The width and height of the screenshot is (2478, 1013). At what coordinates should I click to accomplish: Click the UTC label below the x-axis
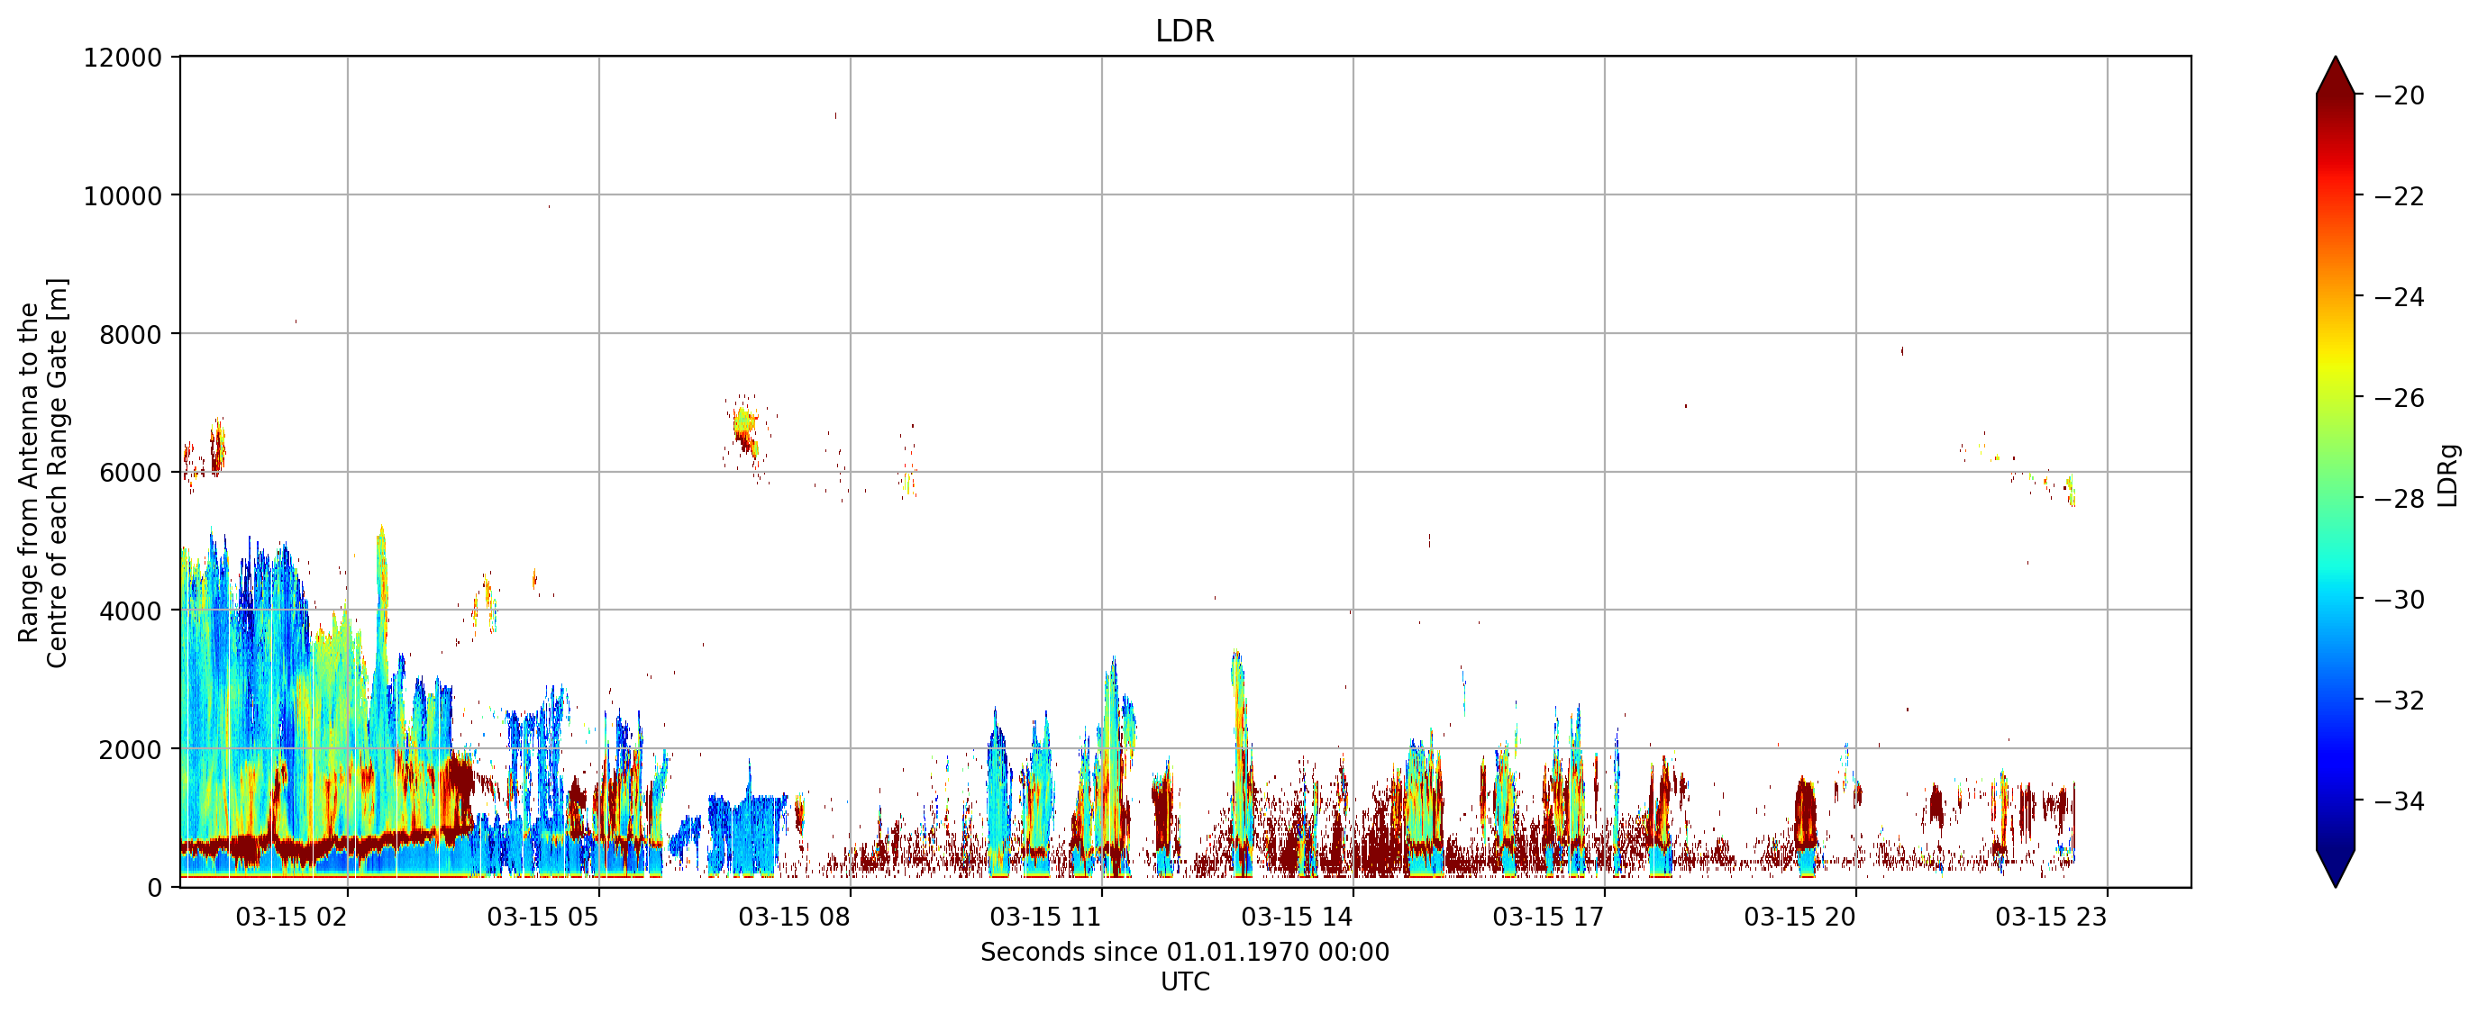(x=1185, y=982)
